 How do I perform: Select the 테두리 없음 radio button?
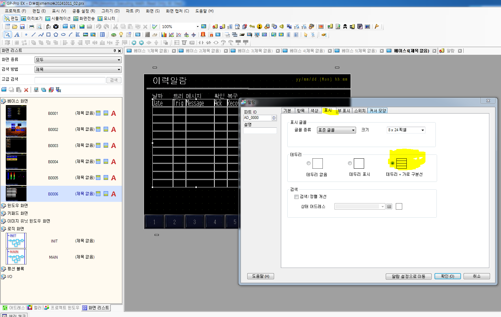pos(309,163)
